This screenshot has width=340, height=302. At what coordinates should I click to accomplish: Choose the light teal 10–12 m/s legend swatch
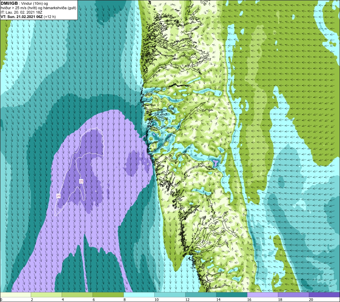tap(170, 295)
